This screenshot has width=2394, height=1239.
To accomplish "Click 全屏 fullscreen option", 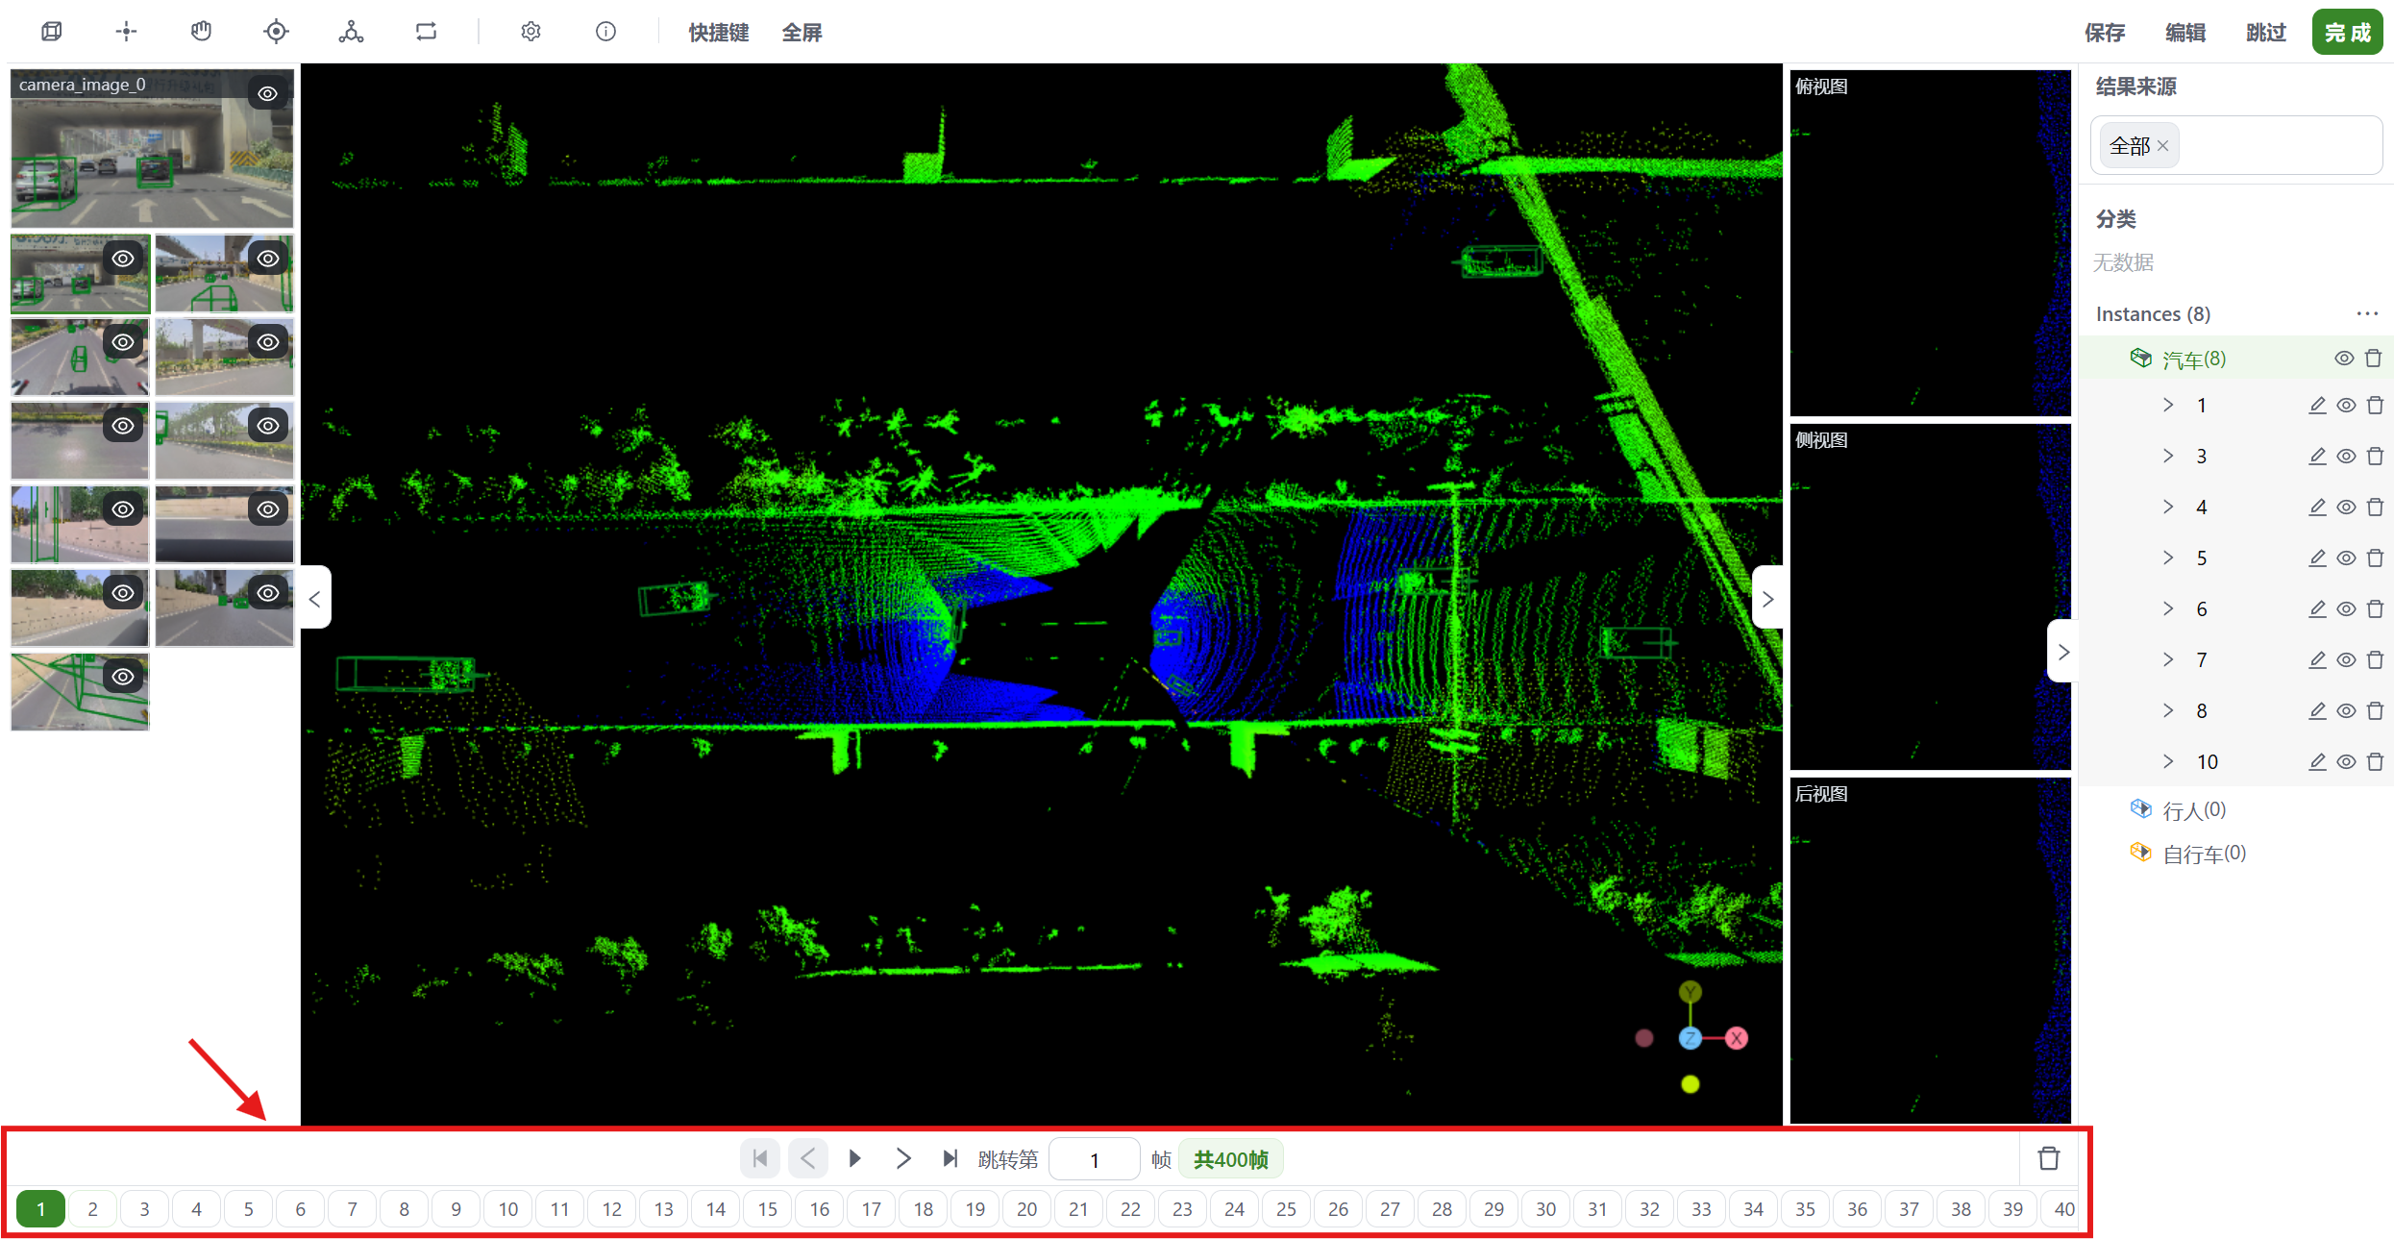I will coord(802,33).
